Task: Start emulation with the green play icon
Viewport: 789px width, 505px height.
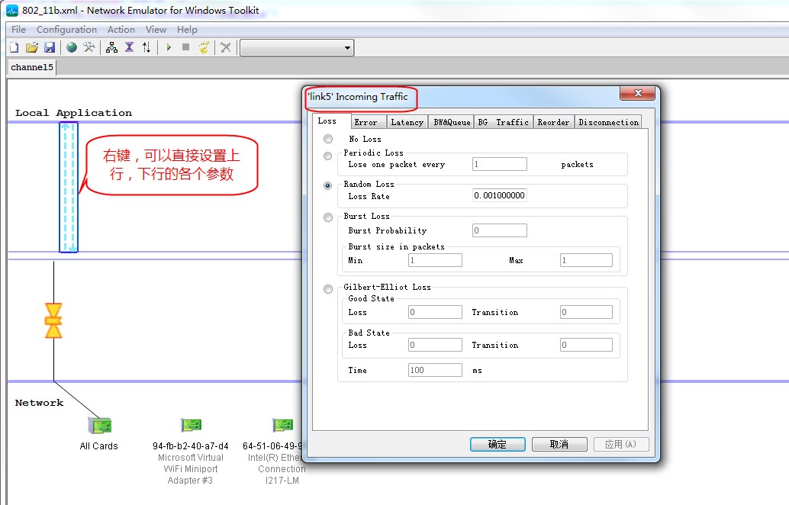Action: coord(167,47)
